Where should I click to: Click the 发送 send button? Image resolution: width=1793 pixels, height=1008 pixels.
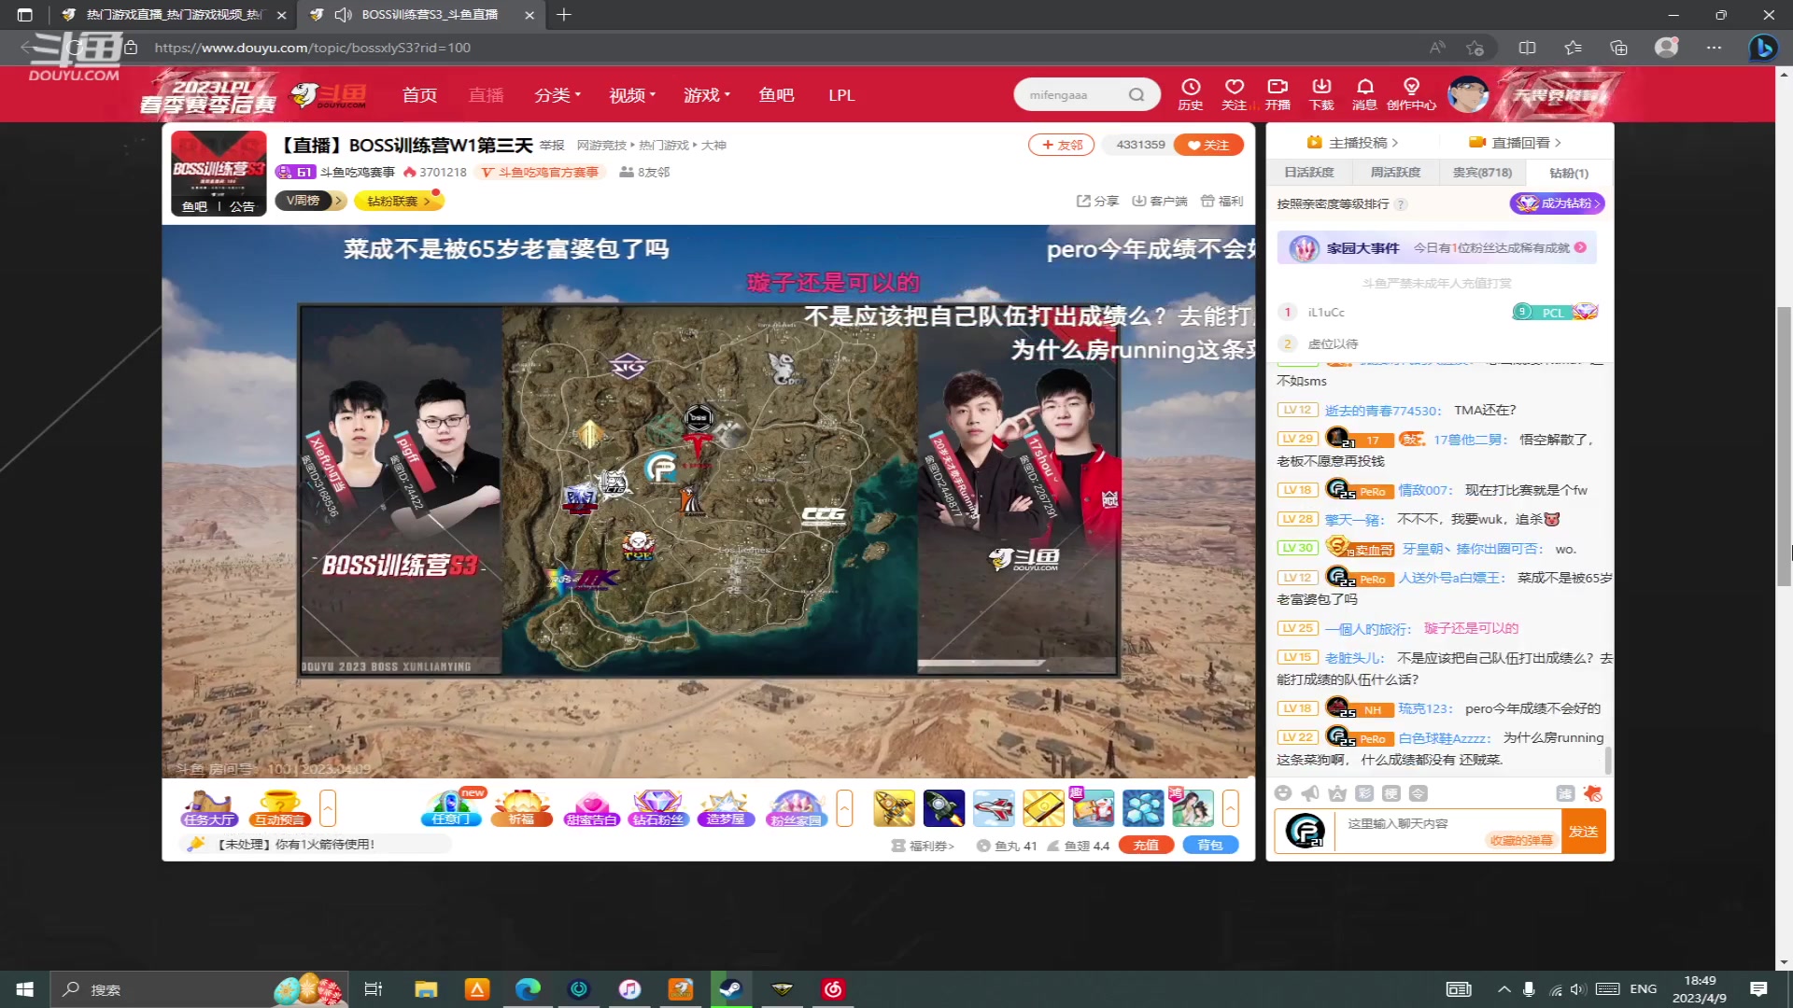point(1583,831)
